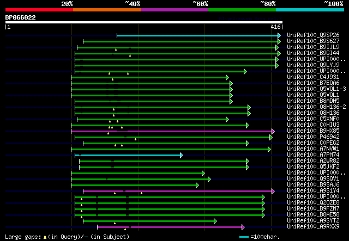349x241 pixels.
Task: Click the arrowhead on the A2WR82 row
Action: click(x=247, y=162)
